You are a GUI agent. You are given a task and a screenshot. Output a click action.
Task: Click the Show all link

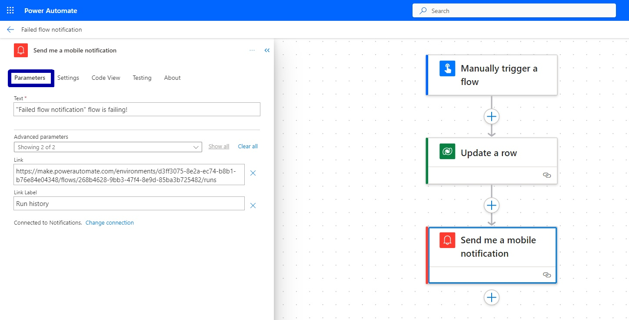point(219,147)
